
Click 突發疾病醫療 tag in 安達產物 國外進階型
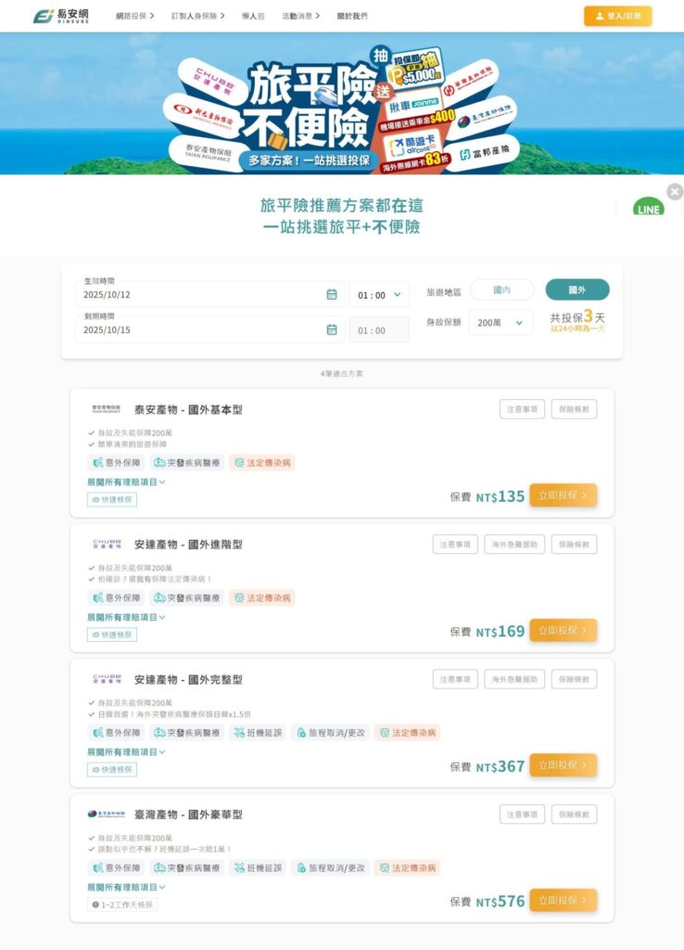click(x=187, y=598)
